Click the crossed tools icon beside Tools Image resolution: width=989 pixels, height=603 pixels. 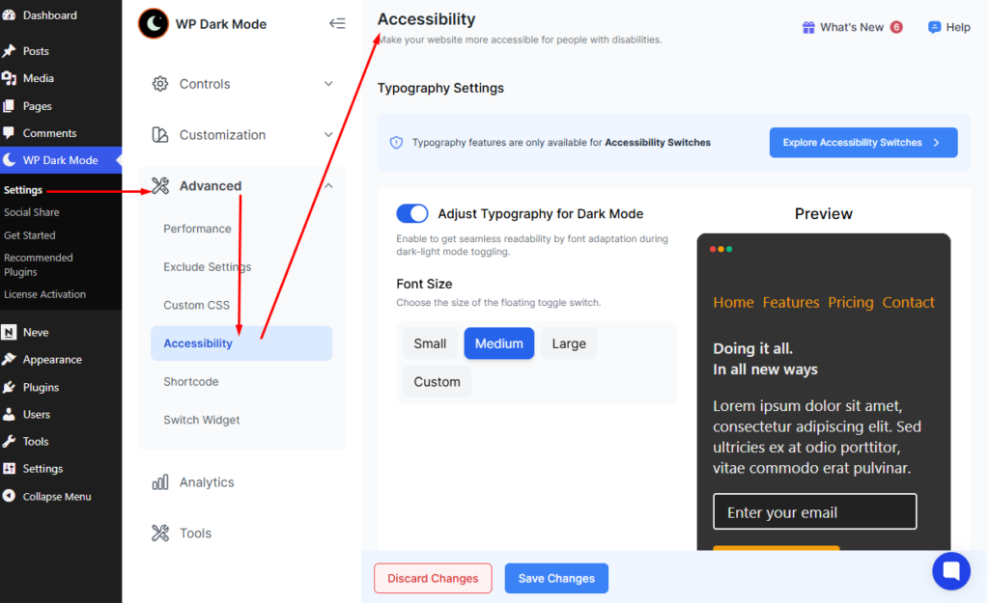tap(160, 534)
